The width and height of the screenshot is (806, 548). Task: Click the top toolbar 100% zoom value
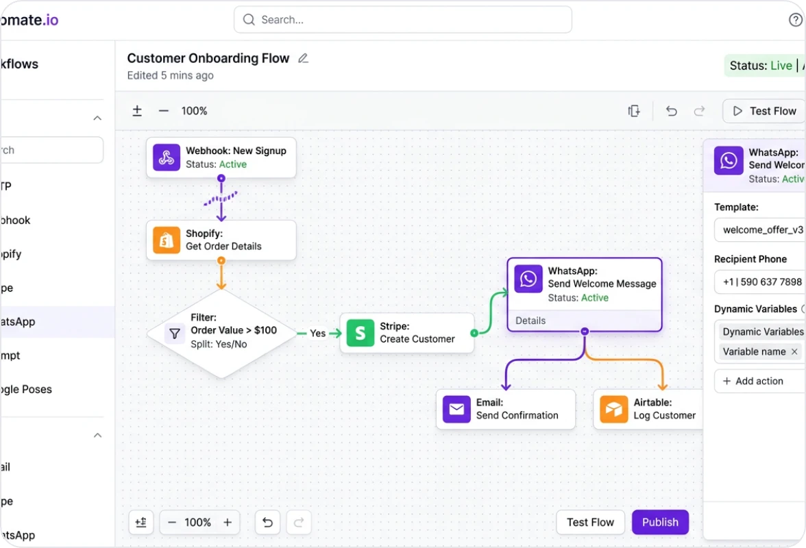195,111
